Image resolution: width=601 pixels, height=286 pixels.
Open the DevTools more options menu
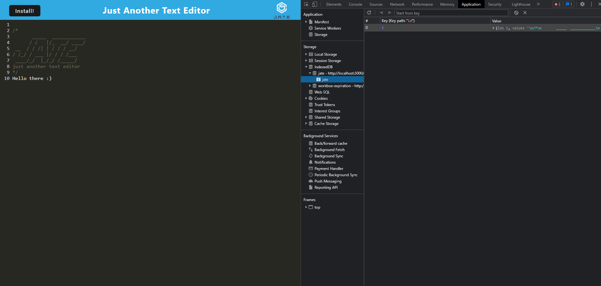coord(591,4)
